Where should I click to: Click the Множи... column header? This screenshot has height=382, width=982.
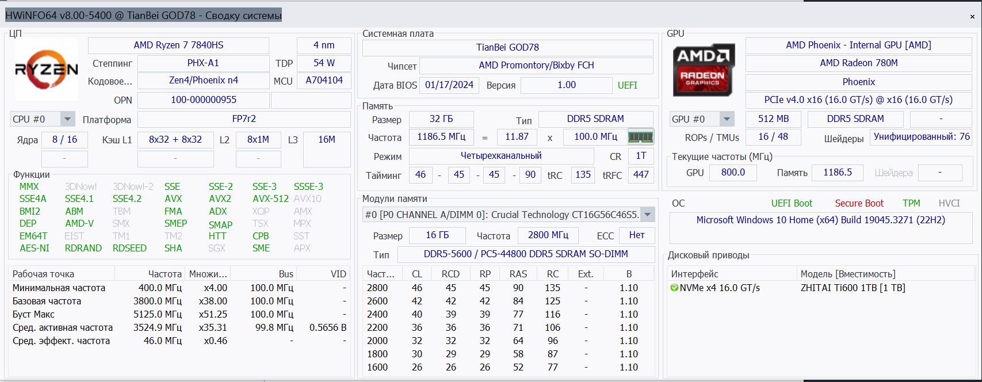208,274
